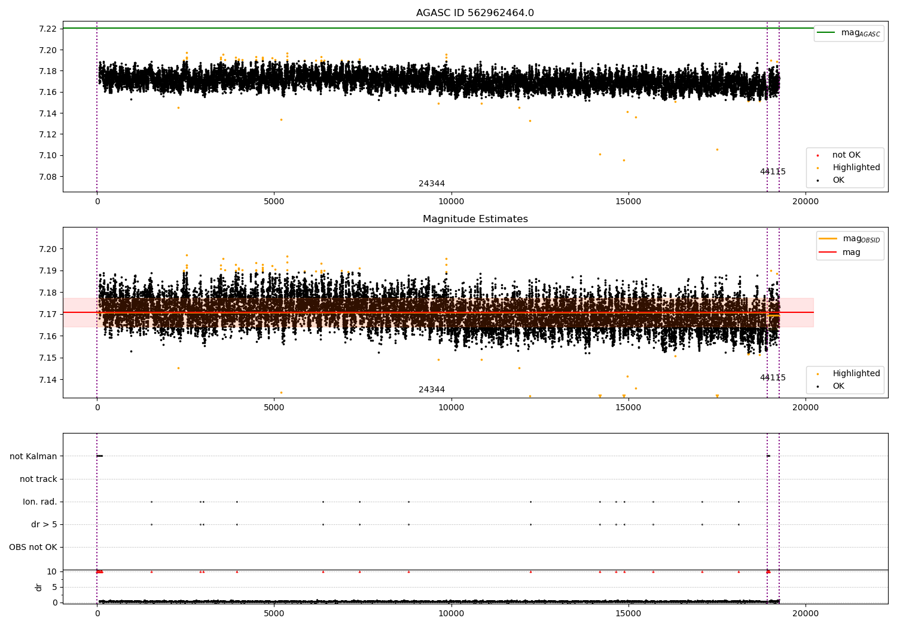The height and width of the screenshot is (627, 897).
Task: Click the "dr > 5" axis label
Action: click(x=44, y=524)
